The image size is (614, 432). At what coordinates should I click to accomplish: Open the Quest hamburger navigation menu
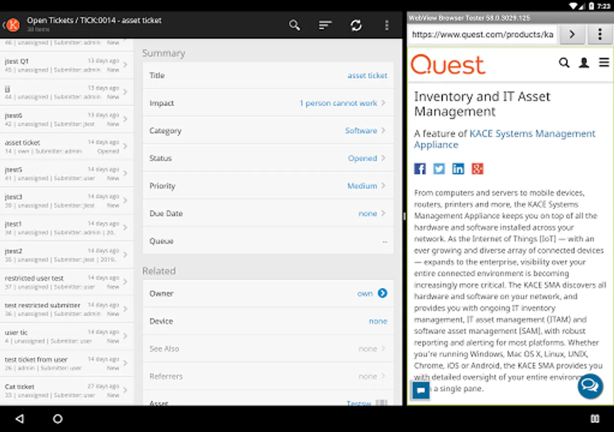tap(603, 62)
